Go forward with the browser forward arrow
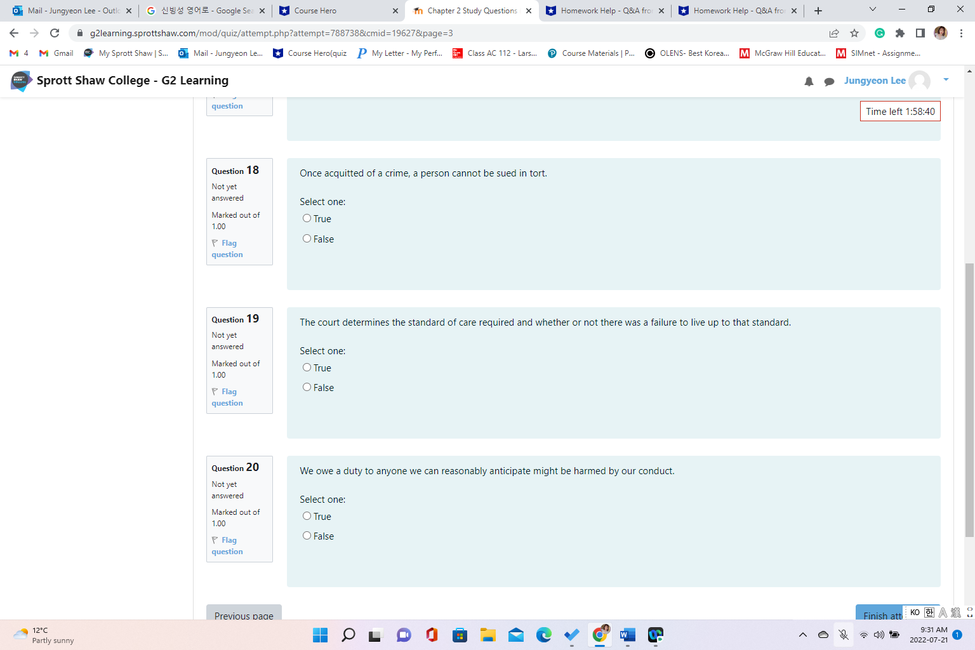The height and width of the screenshot is (650, 975). [x=34, y=33]
